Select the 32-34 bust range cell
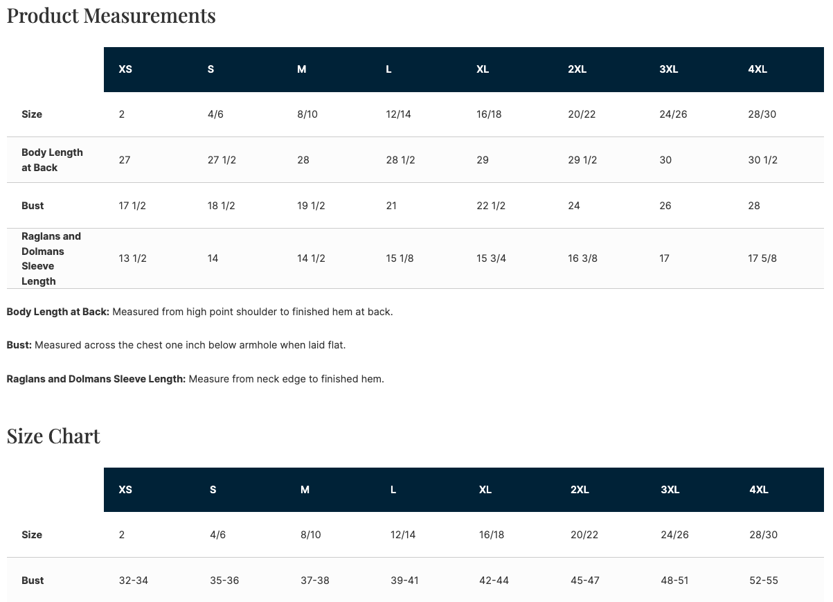The width and height of the screenshot is (833, 602). 134,581
